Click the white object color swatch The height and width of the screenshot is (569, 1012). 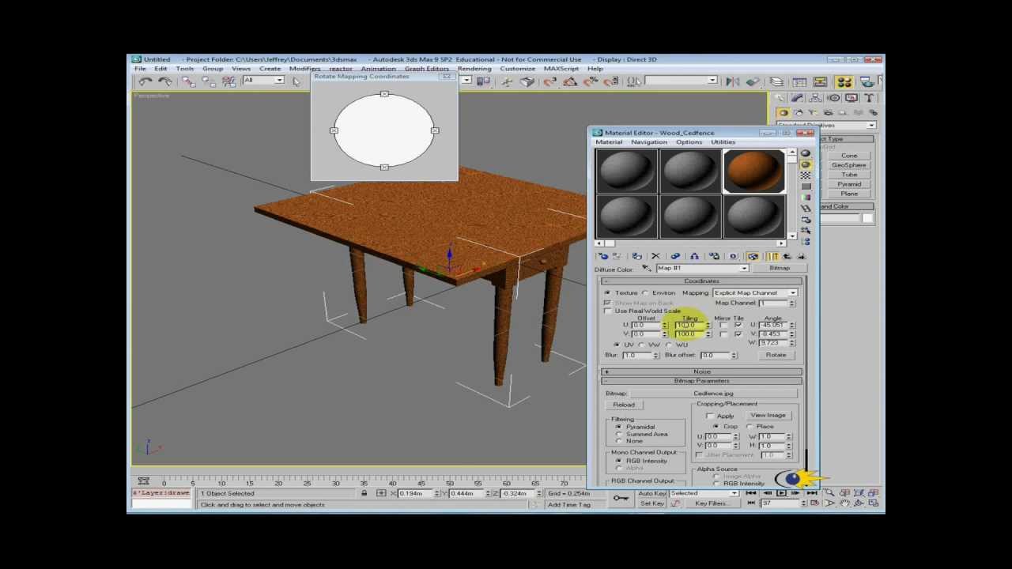pyautogui.click(x=867, y=219)
